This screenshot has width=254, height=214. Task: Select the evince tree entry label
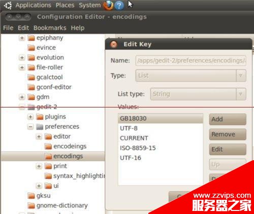tap(46, 48)
